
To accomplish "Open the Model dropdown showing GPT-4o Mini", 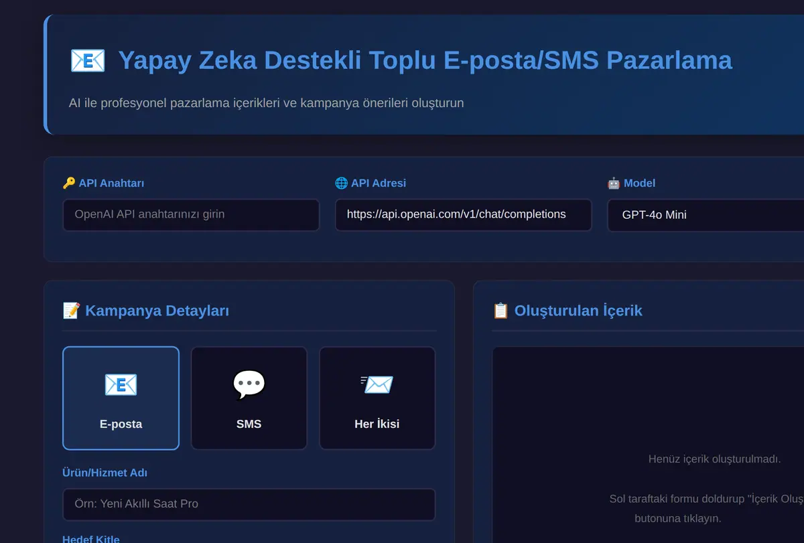I will click(706, 215).
